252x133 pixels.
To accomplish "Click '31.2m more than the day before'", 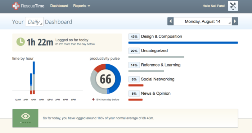I will point(75,44).
